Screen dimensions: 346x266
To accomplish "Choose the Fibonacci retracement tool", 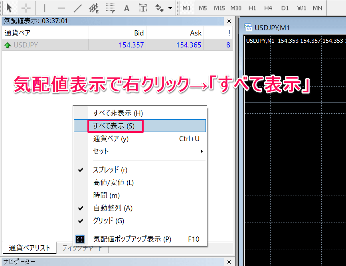I will (111, 8).
